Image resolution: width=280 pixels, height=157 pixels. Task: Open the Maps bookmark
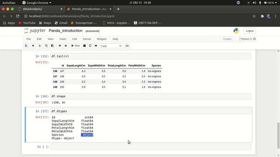coord(45,23)
